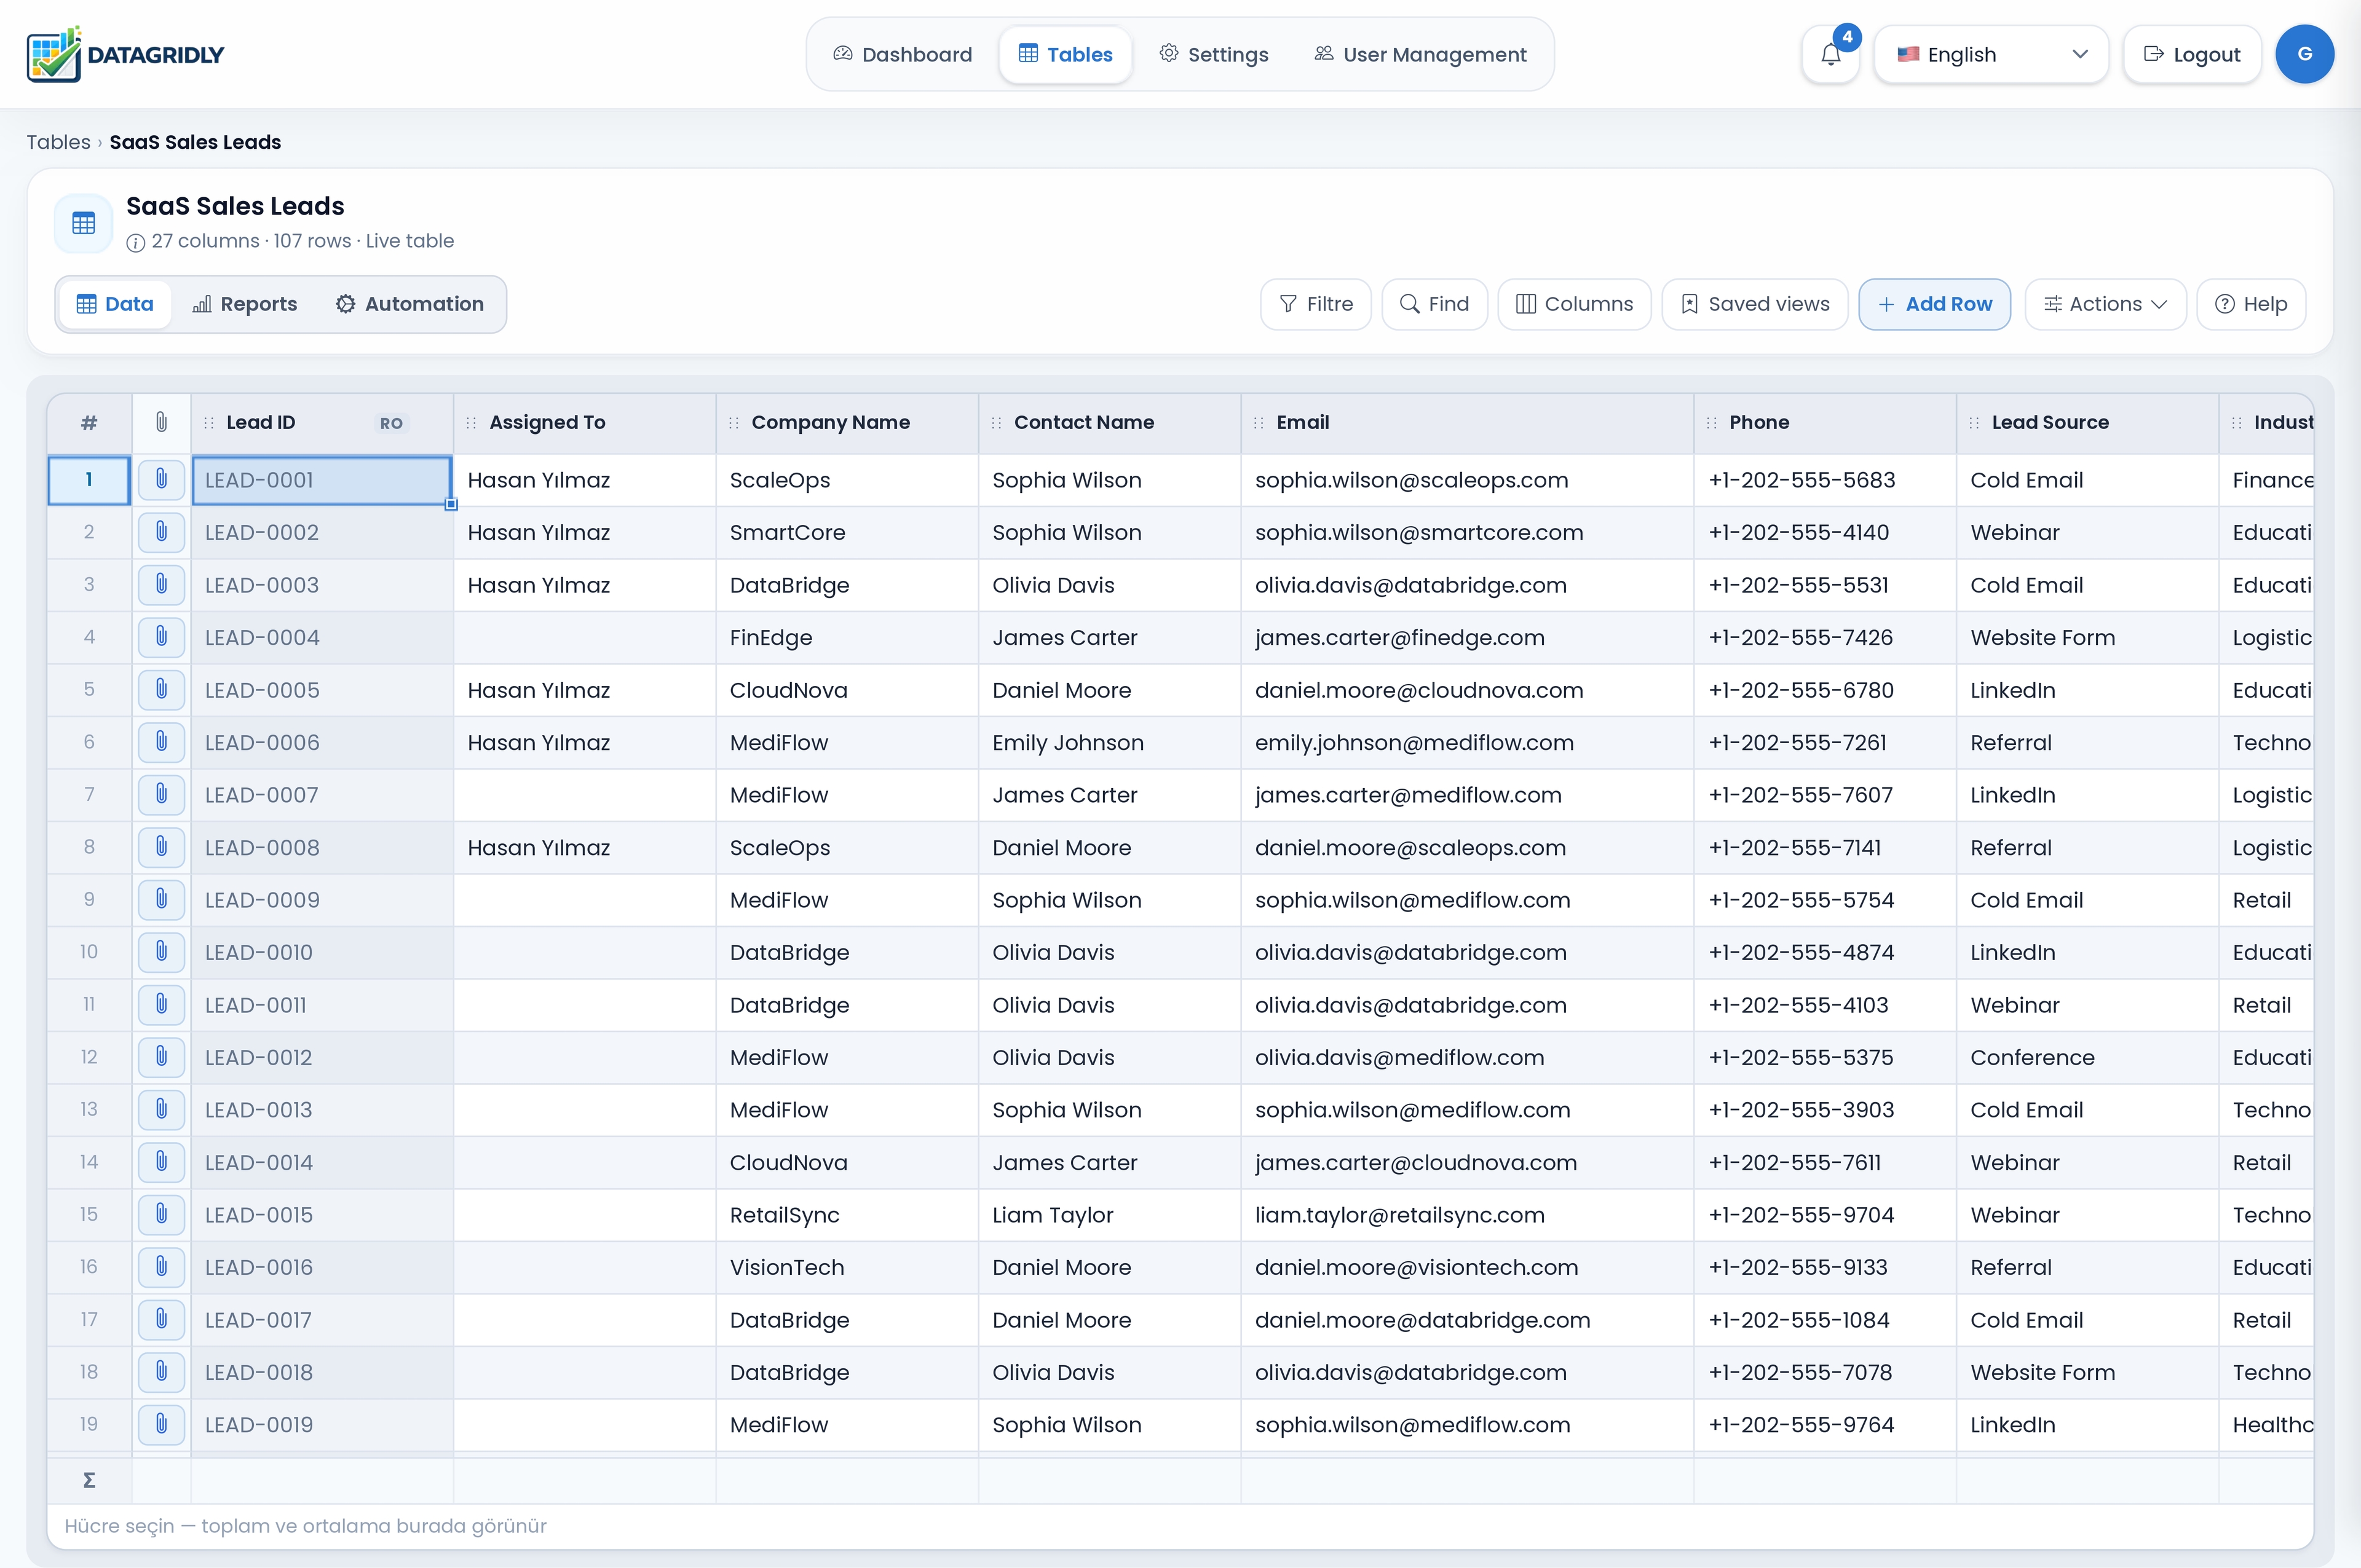Open Saved views list
This screenshot has height=1568, width=2361.
tap(1755, 304)
